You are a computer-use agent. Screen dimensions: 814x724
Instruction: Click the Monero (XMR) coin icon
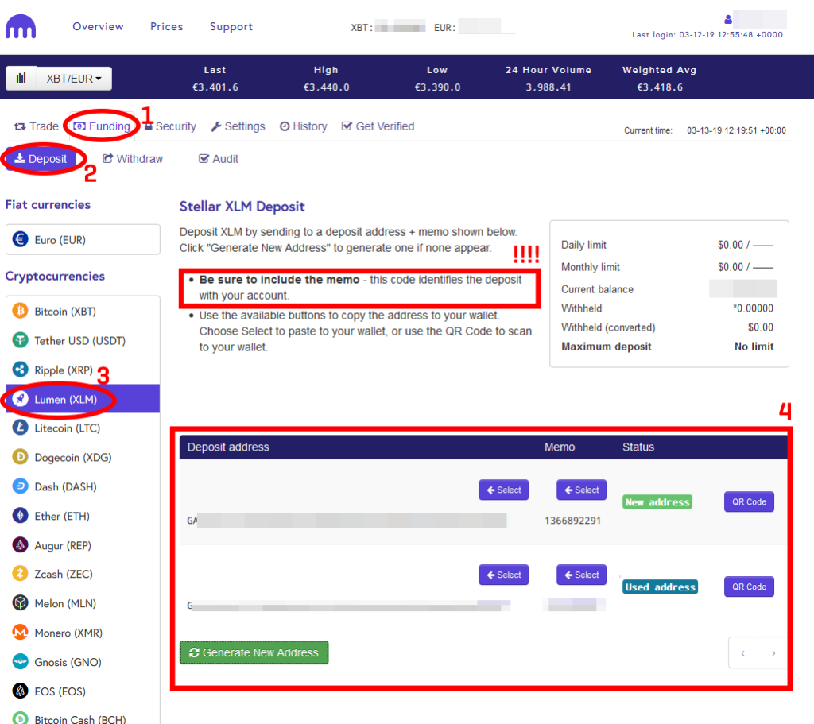point(20,632)
